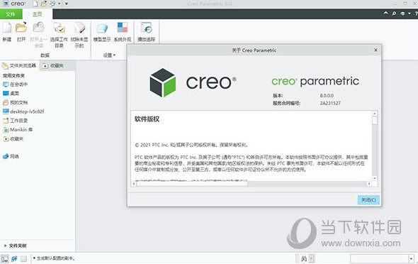Select the Desktop (桌面) folder item
This screenshot has width=418, height=264.
point(11,94)
